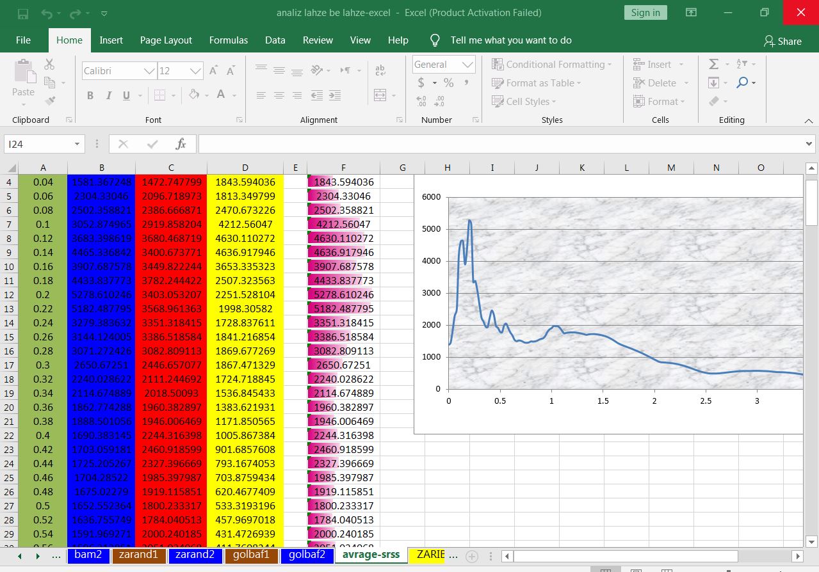Switch to the zarand2 sheet tab
The width and height of the screenshot is (819, 572).
[195, 555]
